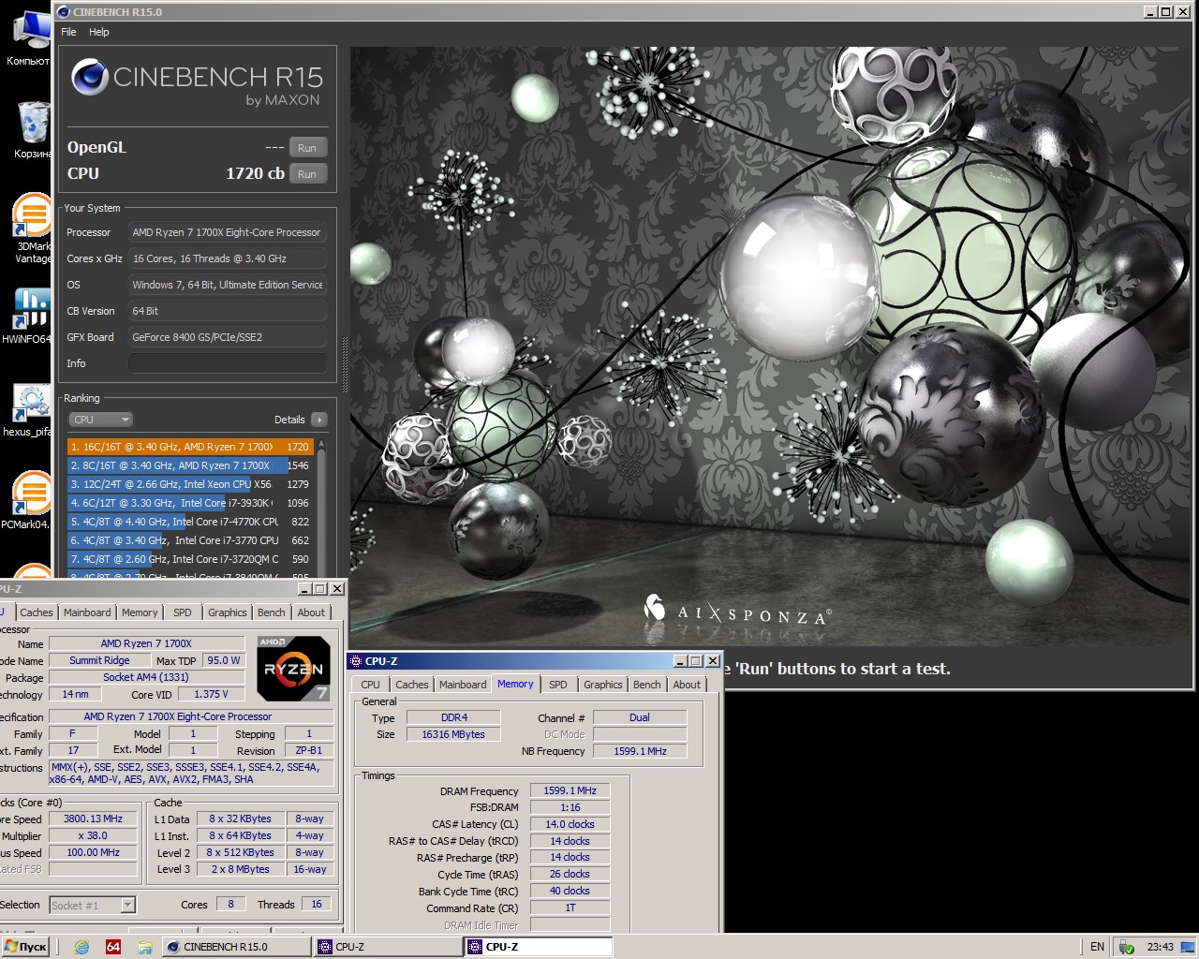Click the Summit Ridge code name value

pyautogui.click(x=99, y=660)
